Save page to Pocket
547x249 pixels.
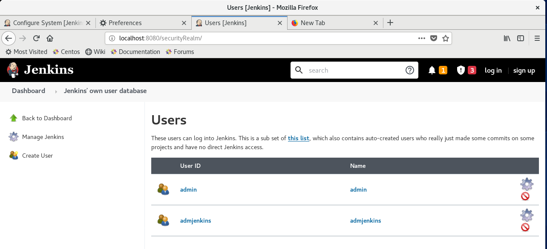[x=434, y=38]
